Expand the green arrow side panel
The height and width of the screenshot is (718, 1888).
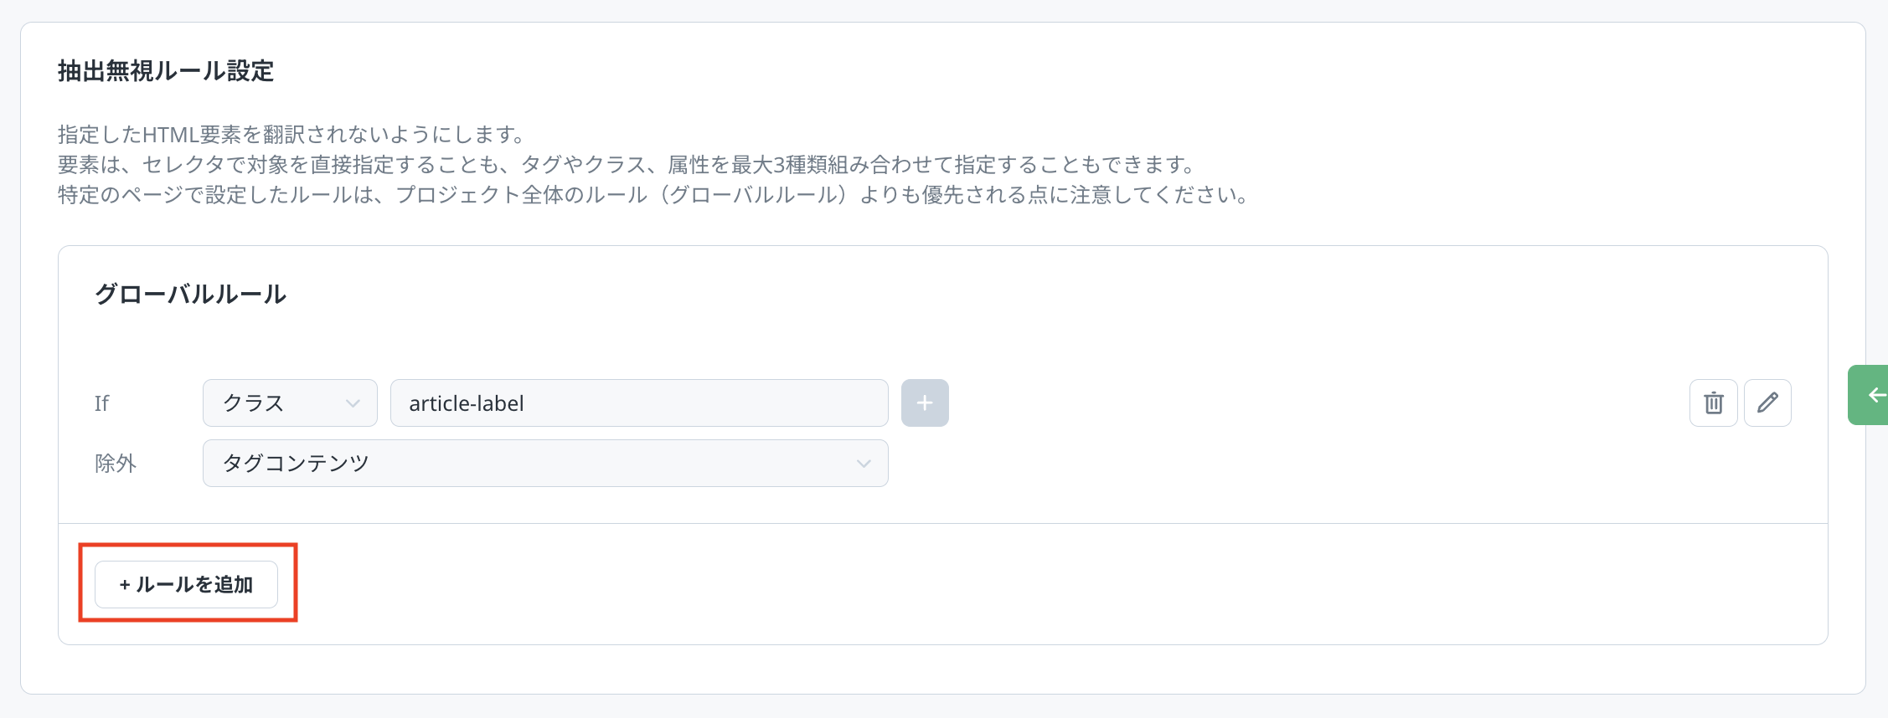coord(1871,395)
